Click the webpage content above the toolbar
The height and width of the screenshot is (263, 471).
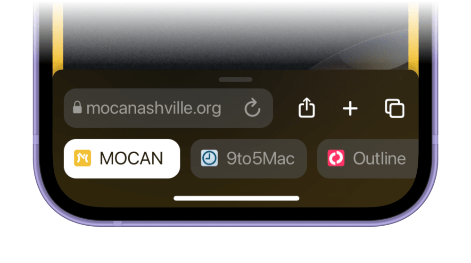coord(236,36)
